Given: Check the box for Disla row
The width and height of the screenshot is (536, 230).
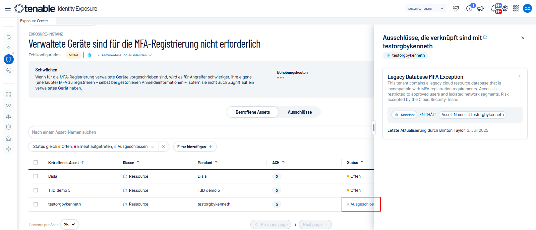Looking at the screenshot, I should coord(36,176).
